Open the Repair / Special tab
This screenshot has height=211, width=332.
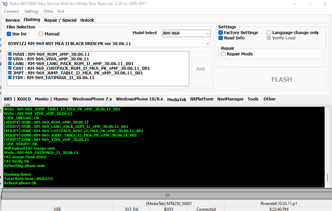[60, 20]
